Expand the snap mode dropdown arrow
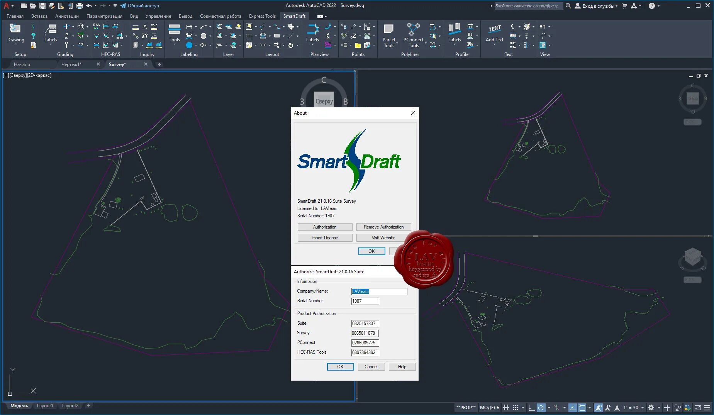714x415 pixels. [523, 408]
